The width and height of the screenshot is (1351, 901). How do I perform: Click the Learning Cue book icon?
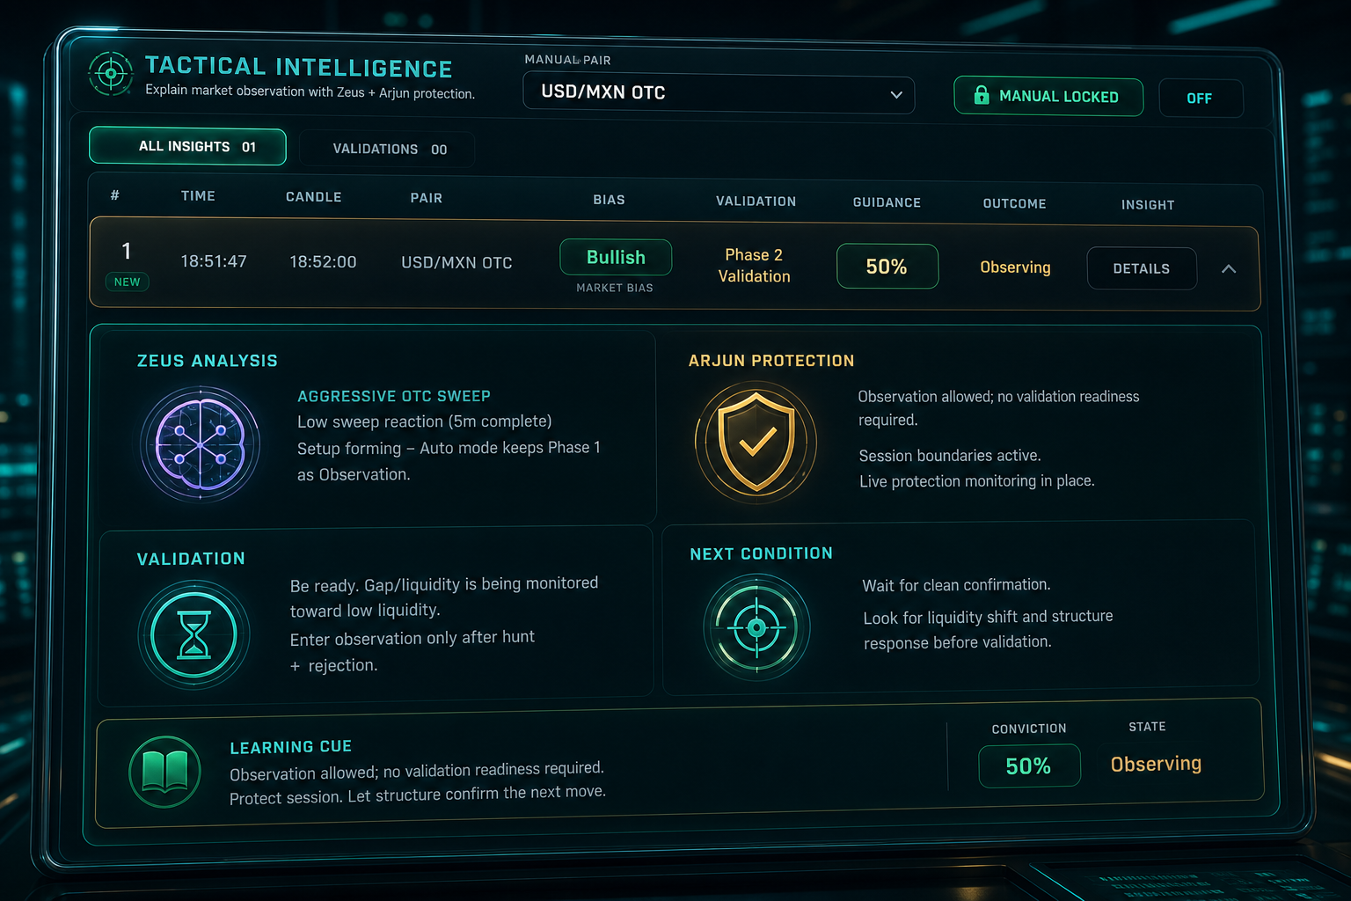pyautogui.click(x=164, y=772)
